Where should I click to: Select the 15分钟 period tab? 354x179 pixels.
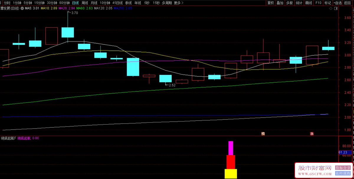(x=40, y=3)
